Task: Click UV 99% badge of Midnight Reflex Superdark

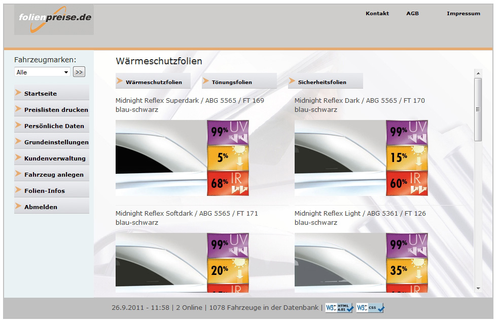Action: [x=228, y=133]
